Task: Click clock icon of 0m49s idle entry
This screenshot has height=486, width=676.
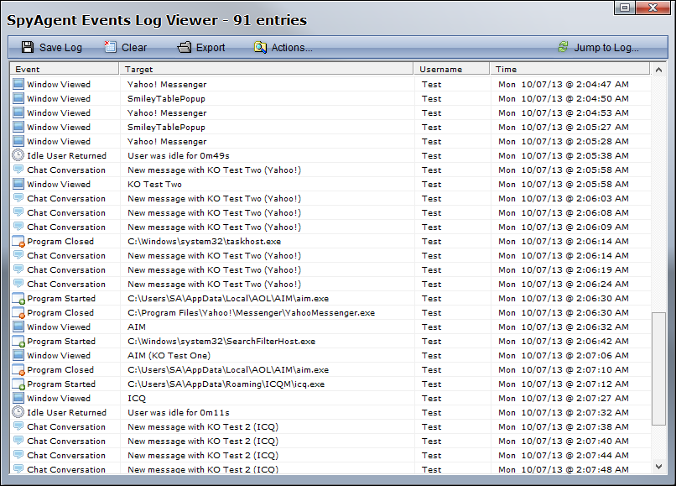Action: click(x=18, y=155)
